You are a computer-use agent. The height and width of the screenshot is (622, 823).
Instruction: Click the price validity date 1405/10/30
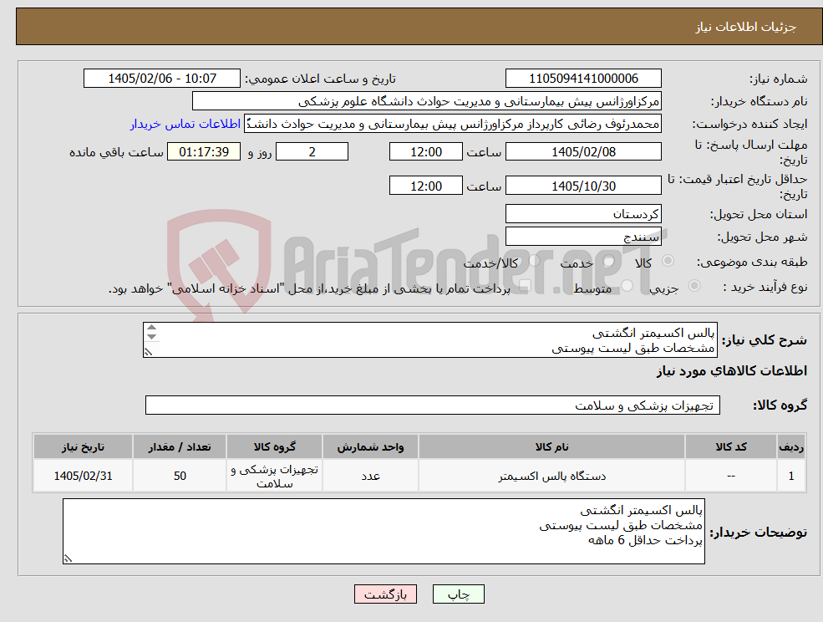coord(583,186)
